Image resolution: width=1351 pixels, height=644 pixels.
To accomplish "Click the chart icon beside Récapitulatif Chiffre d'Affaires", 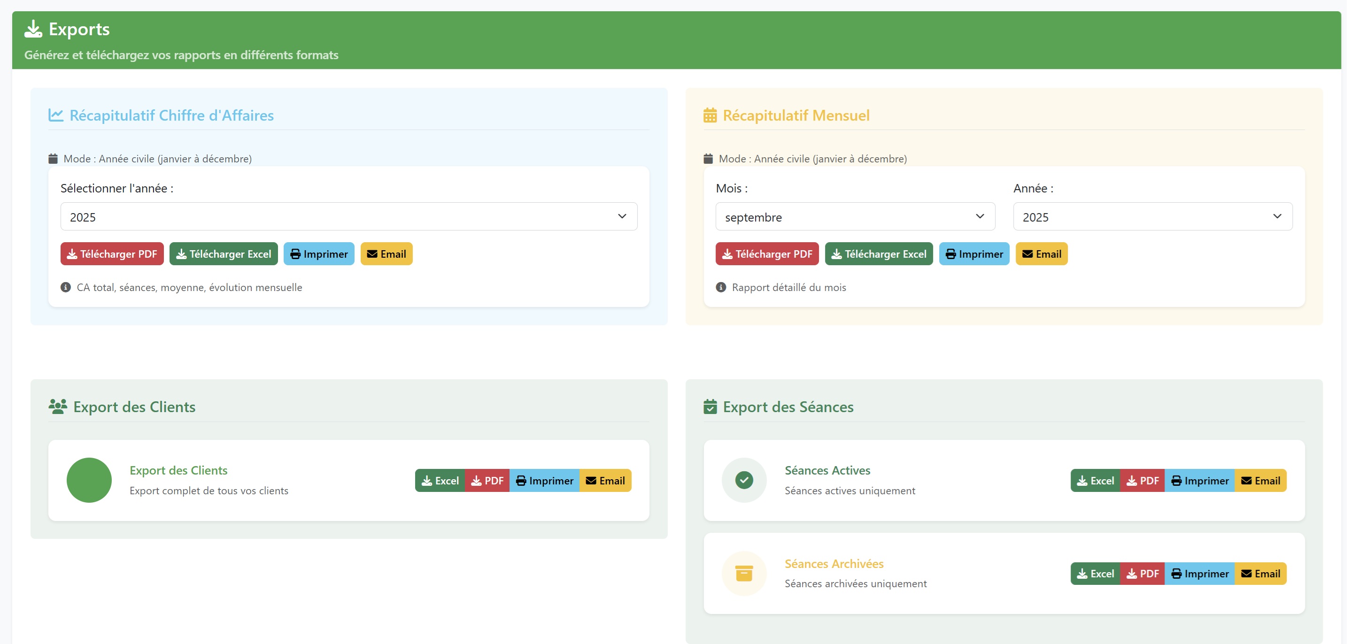I will (x=55, y=115).
